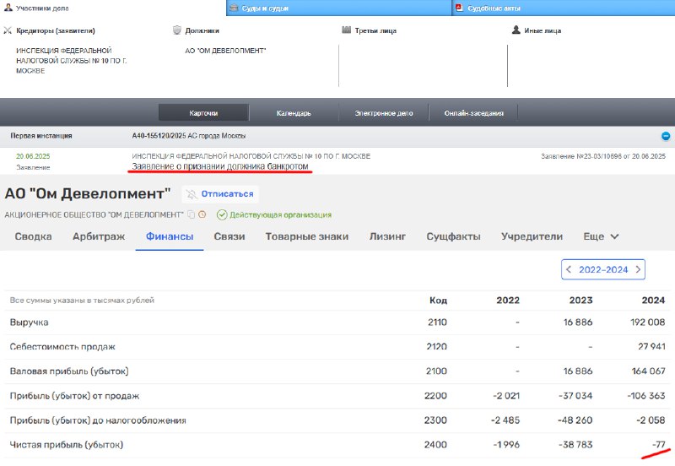Open Электронное дело section

pyautogui.click(x=384, y=113)
